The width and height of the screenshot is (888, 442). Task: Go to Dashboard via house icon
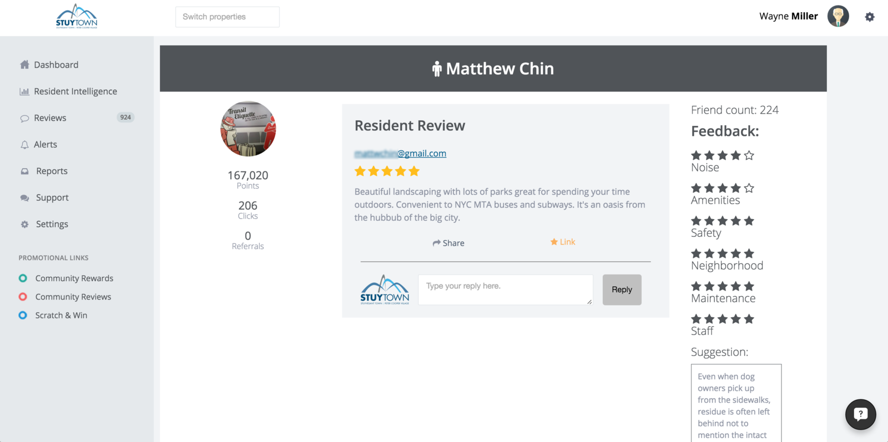coord(24,64)
